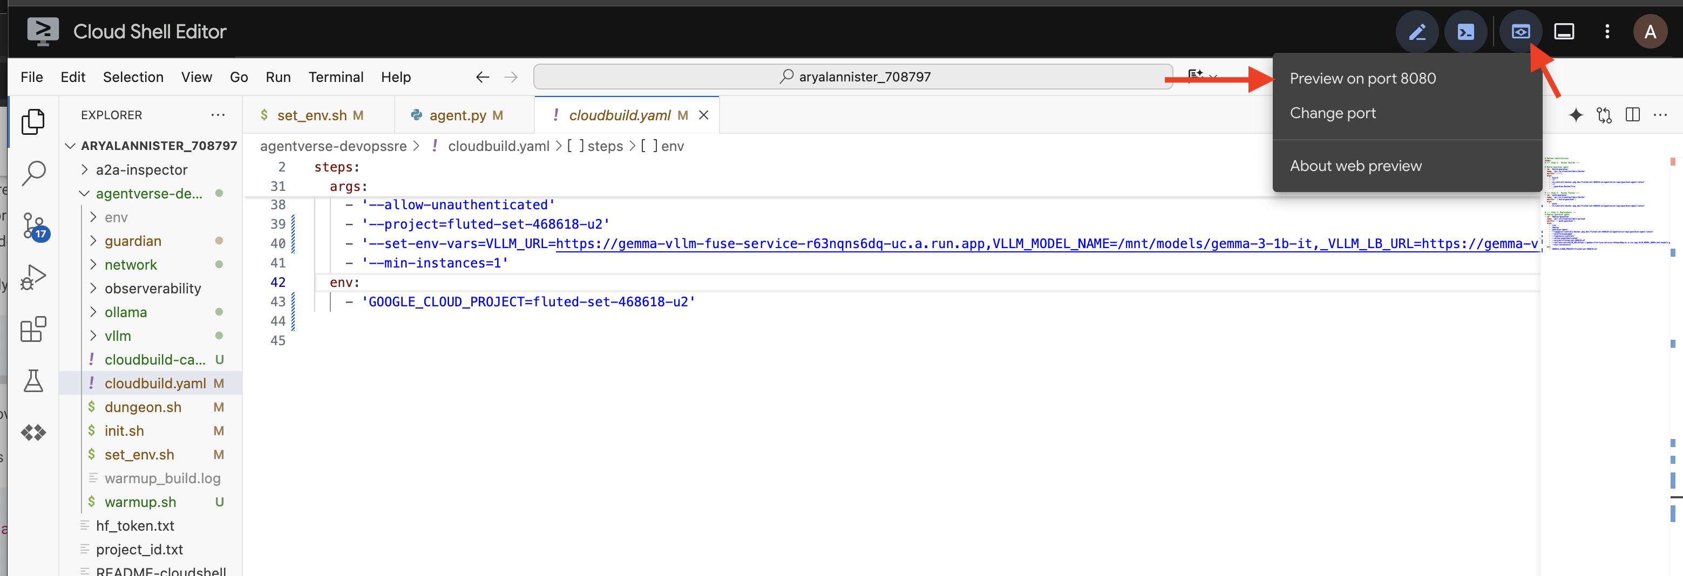Viewport: 1683px width, 576px height.
Task: Click the Search magnifier in the activity bar
Action: 34,173
